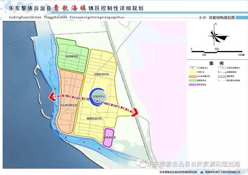Click the 北部生活片区 label on map
The height and width of the screenshot is (175, 248).
pyautogui.click(x=101, y=74)
